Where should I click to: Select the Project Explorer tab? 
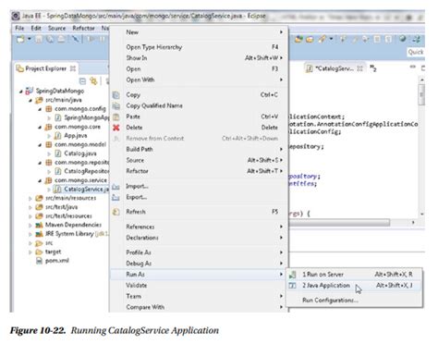click(46, 68)
